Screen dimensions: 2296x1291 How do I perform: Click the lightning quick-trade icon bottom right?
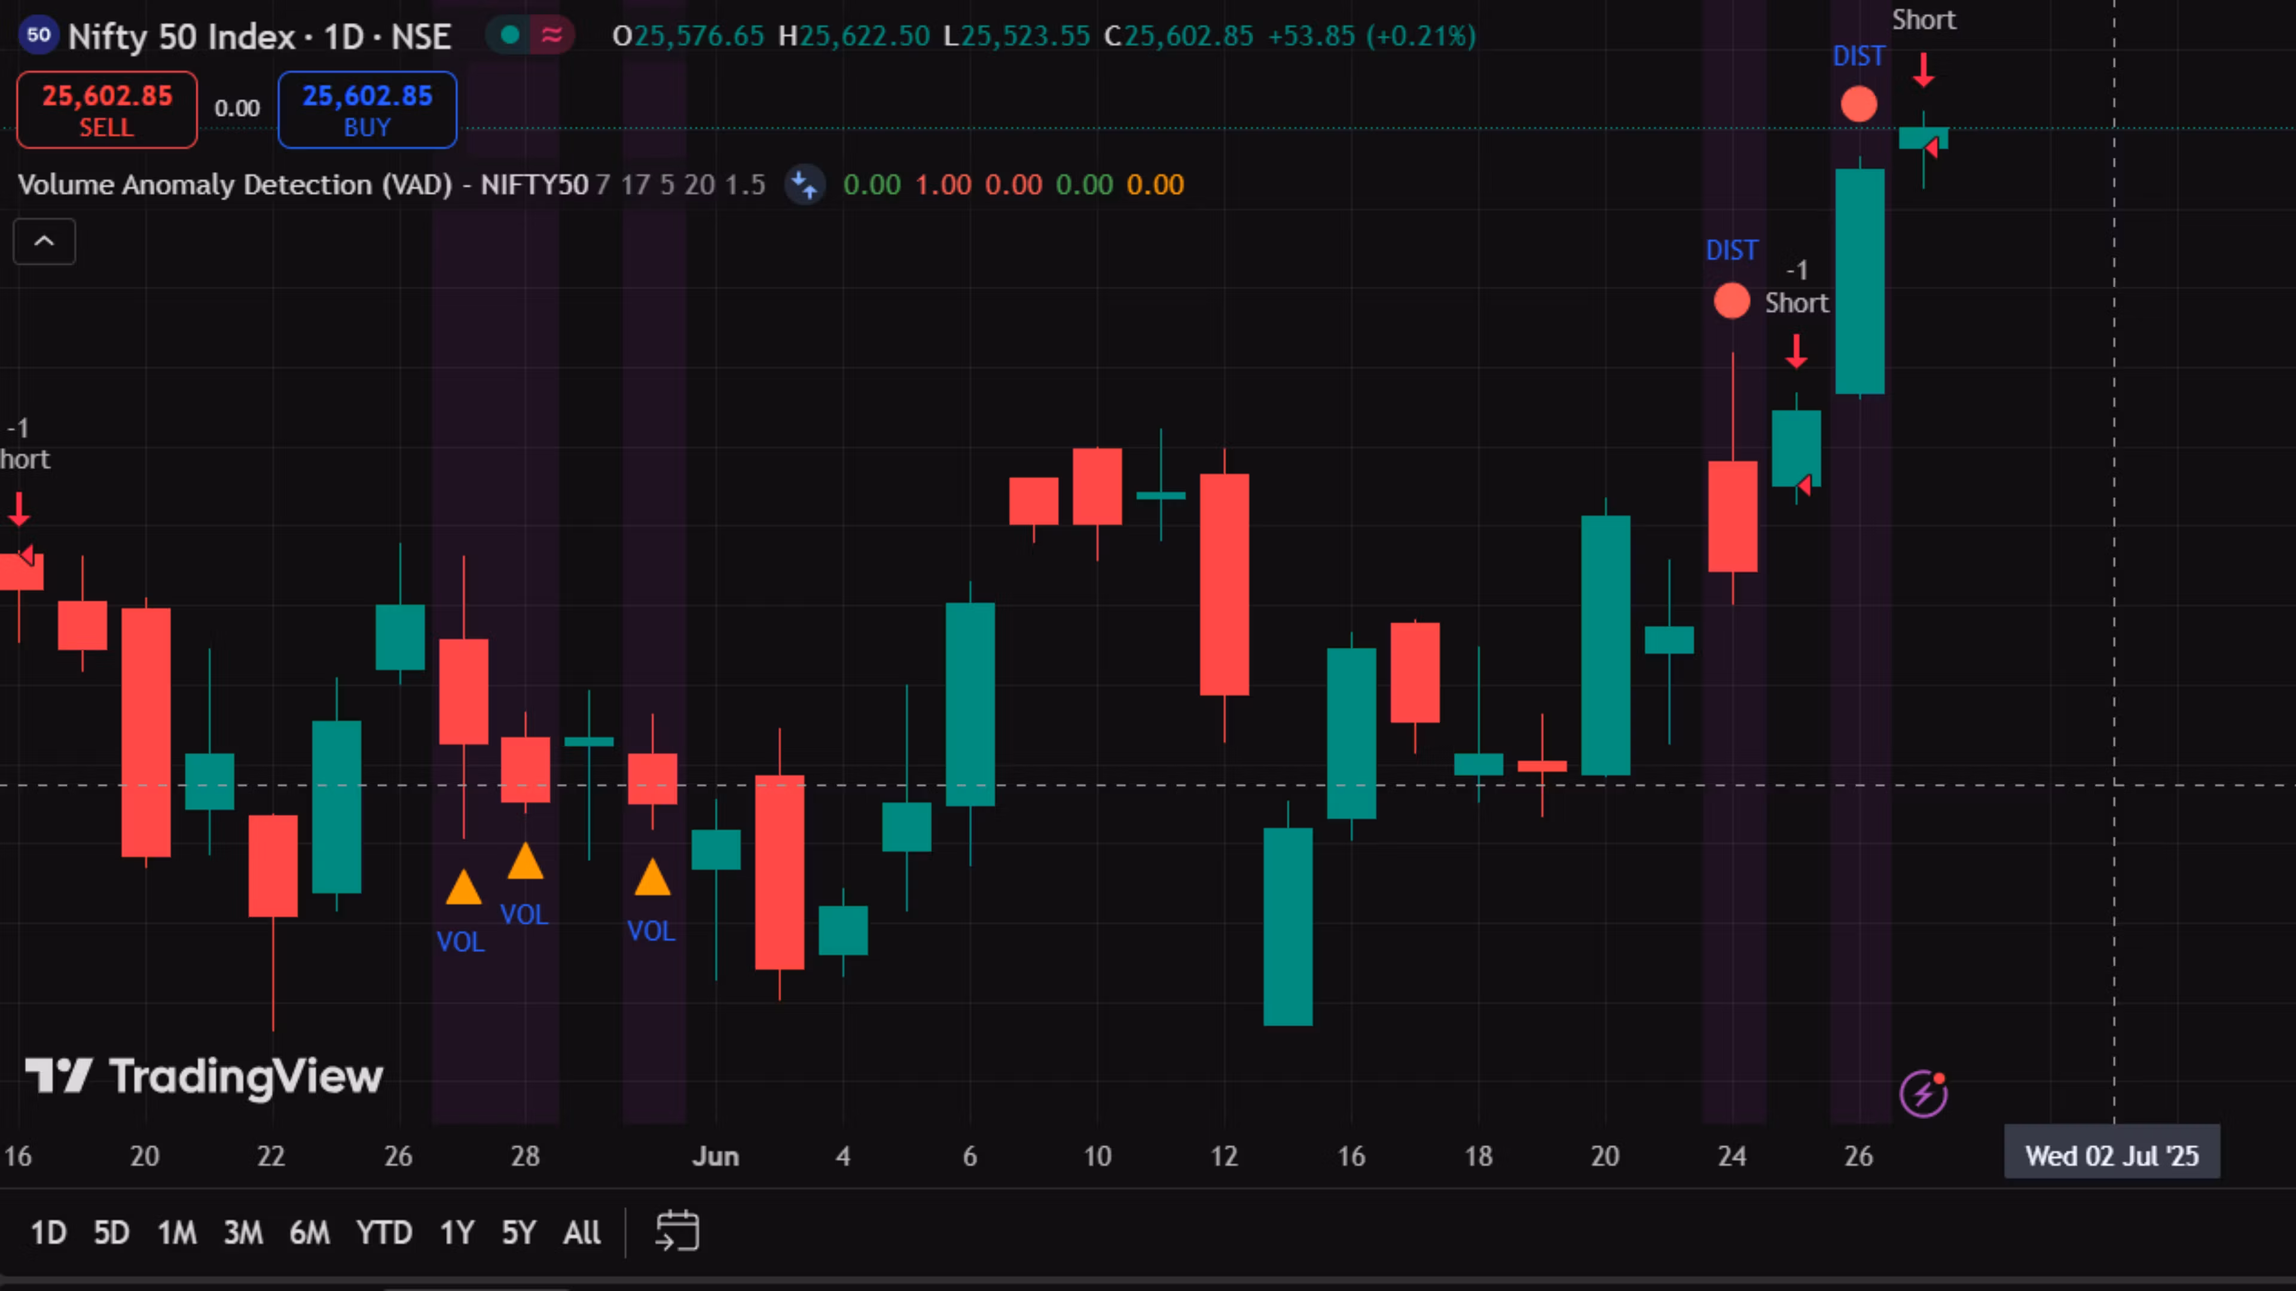pyautogui.click(x=1923, y=1093)
